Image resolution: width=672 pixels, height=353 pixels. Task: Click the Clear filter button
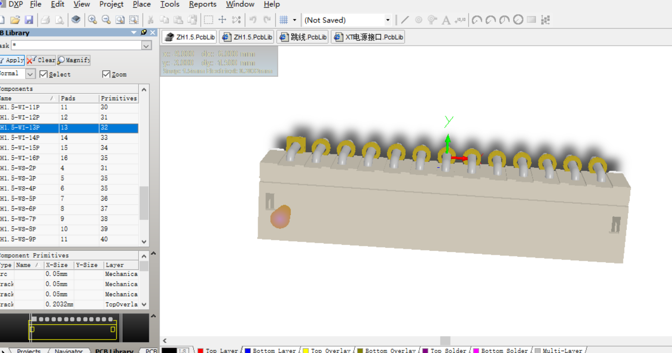click(41, 60)
